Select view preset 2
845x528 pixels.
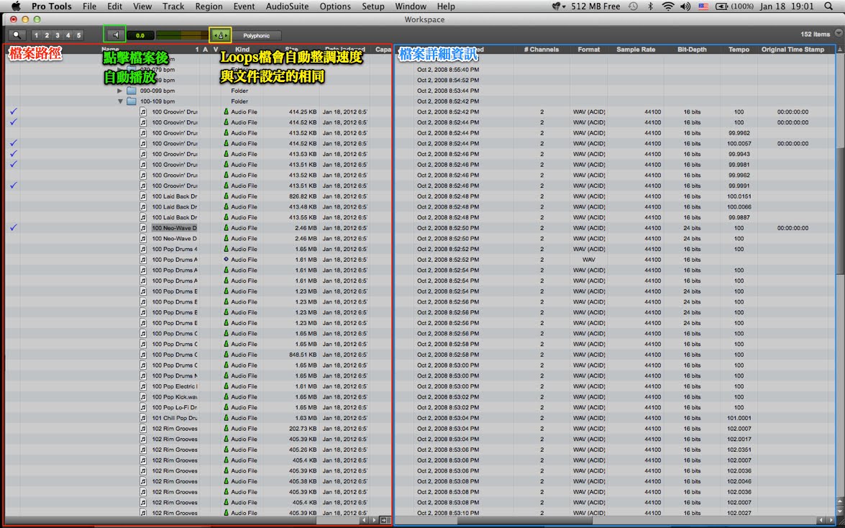47,35
